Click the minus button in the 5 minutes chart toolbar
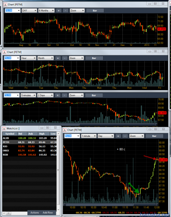Screen dimensions: 171x217 pos(64,95)
